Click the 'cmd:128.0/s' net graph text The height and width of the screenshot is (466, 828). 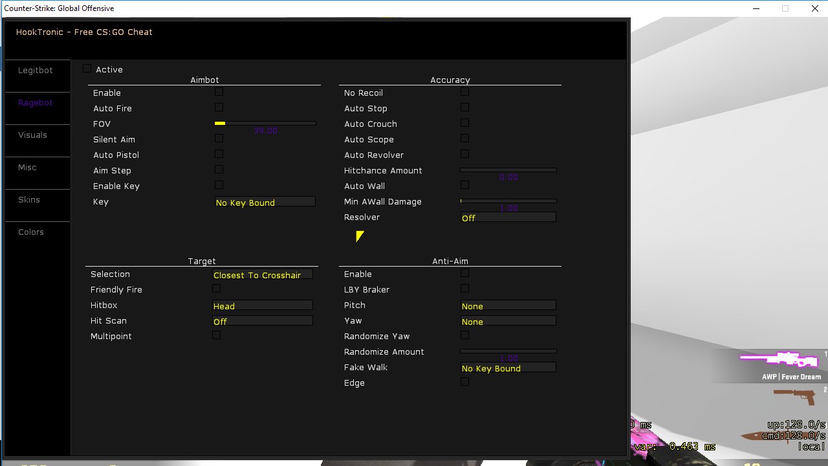tap(793, 436)
